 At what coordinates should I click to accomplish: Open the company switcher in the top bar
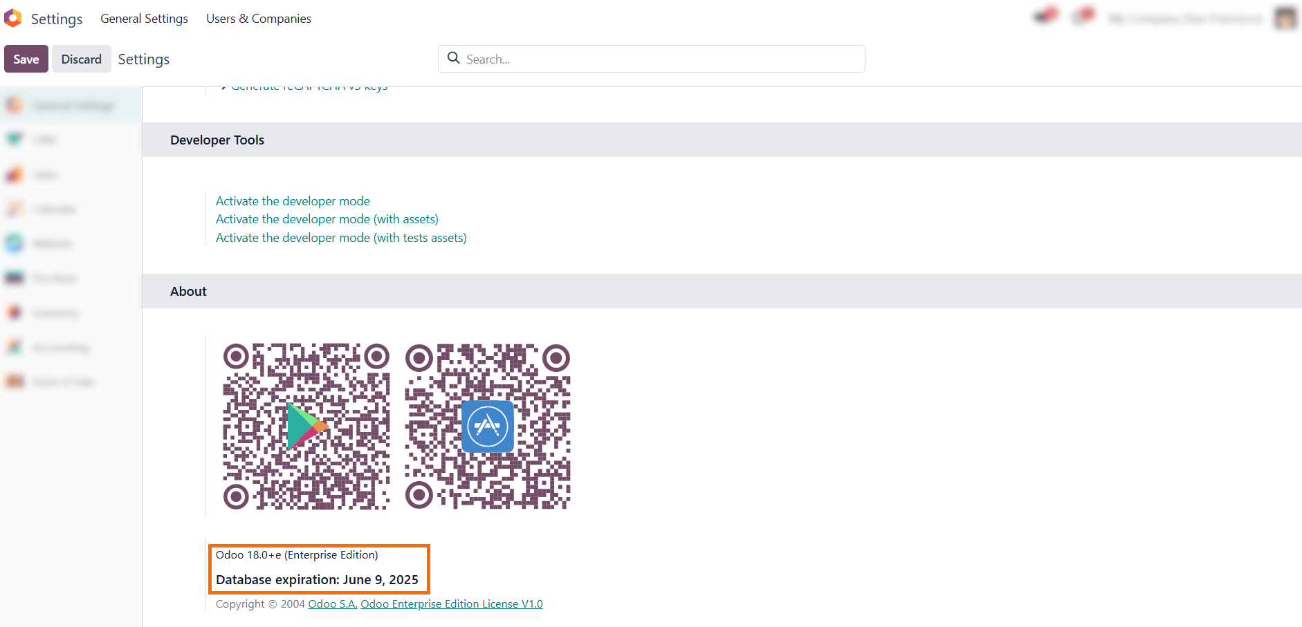[x=1186, y=19]
